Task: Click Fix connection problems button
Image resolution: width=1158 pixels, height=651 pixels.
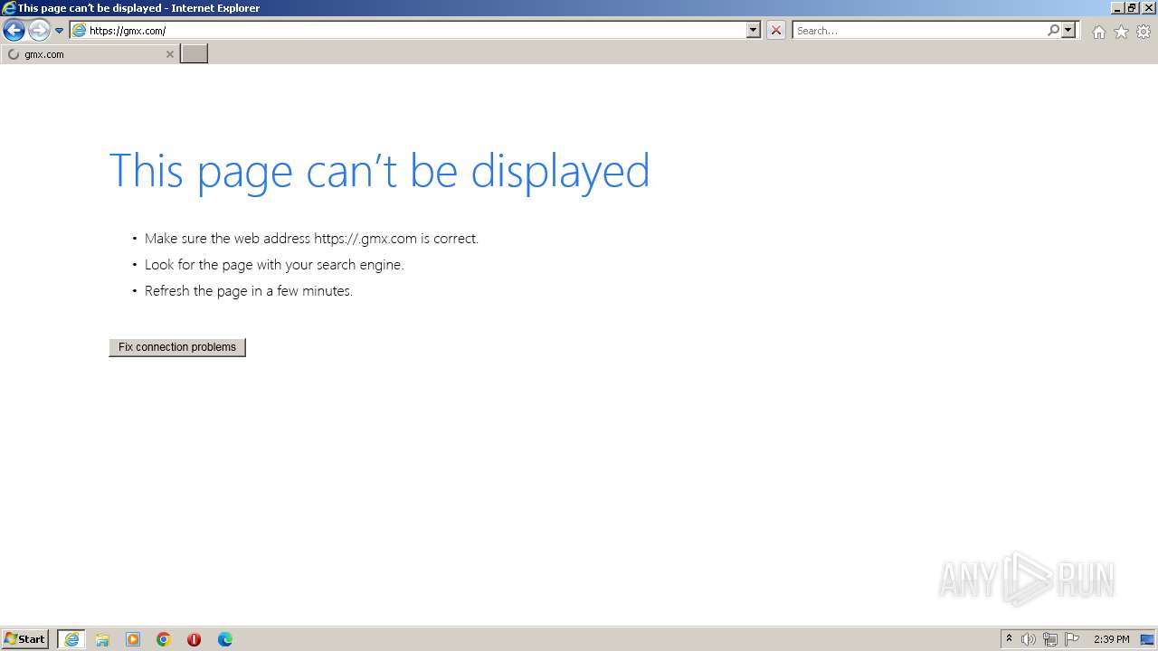Action: (x=177, y=347)
